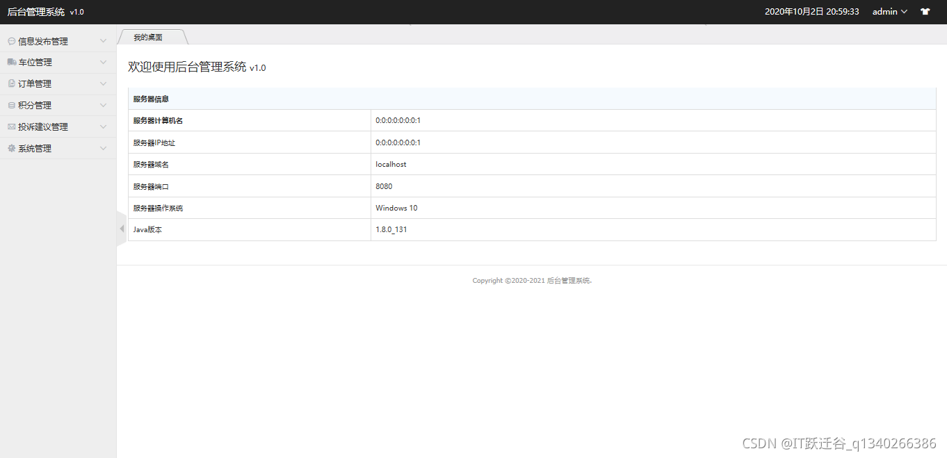Click the 服务器IP地址 label cell
This screenshot has width=947, height=458.
[250, 142]
